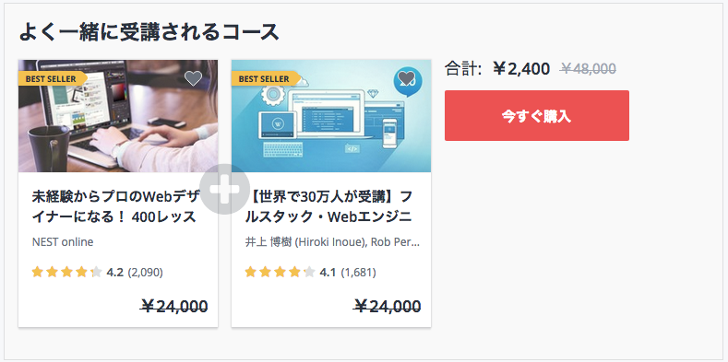Click the first course's ¥24,000 struck price
728x362 pixels.
point(174,307)
